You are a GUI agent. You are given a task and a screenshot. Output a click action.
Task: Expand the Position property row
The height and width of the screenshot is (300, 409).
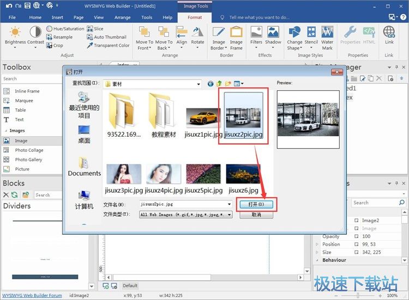317,244
